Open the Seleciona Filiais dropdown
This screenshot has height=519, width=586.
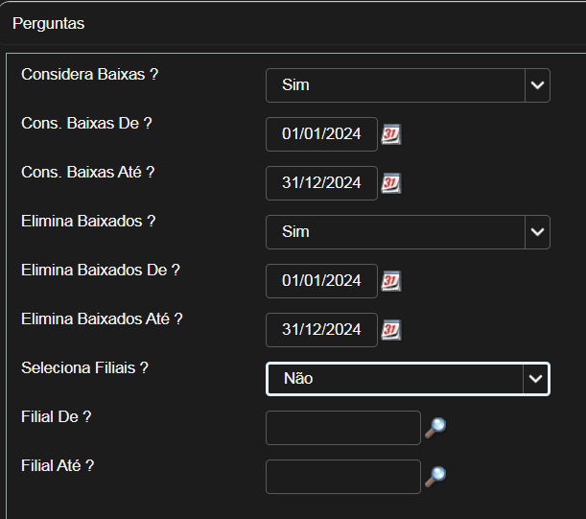click(x=537, y=379)
